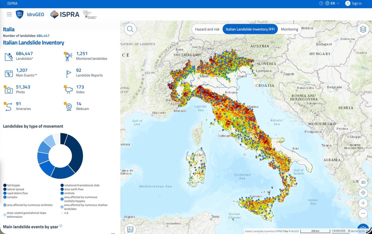Click info icon beside Main landslide events by year

[x=61, y=226]
